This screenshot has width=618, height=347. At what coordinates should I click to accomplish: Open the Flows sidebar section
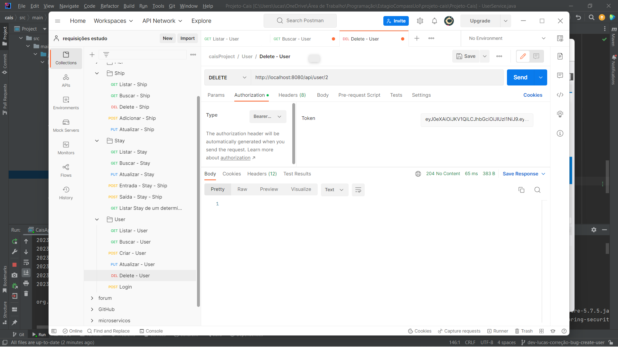pyautogui.click(x=66, y=171)
